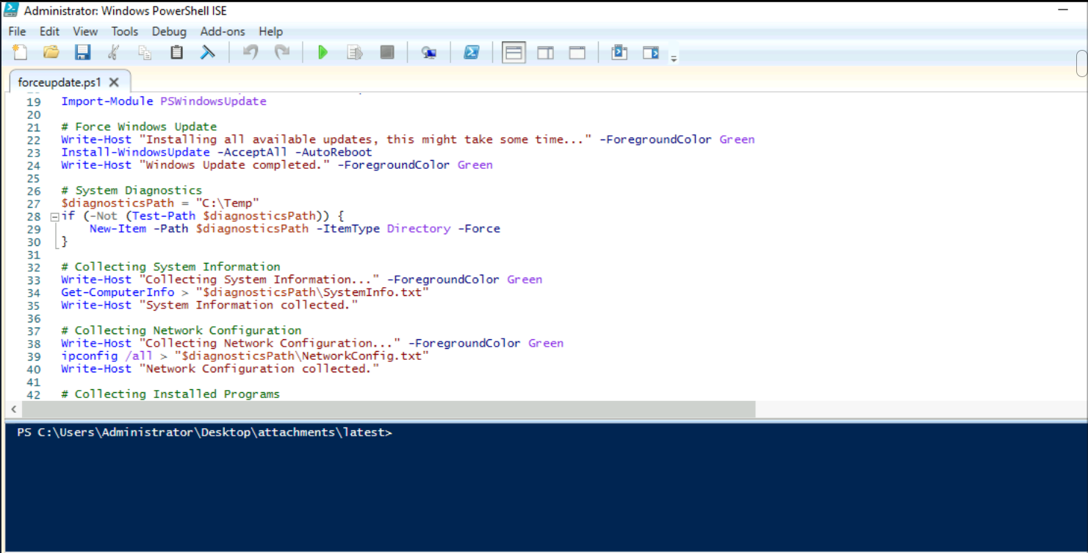Image resolution: width=1088 pixels, height=553 pixels.
Task: Run the entire script
Action: (x=323, y=52)
